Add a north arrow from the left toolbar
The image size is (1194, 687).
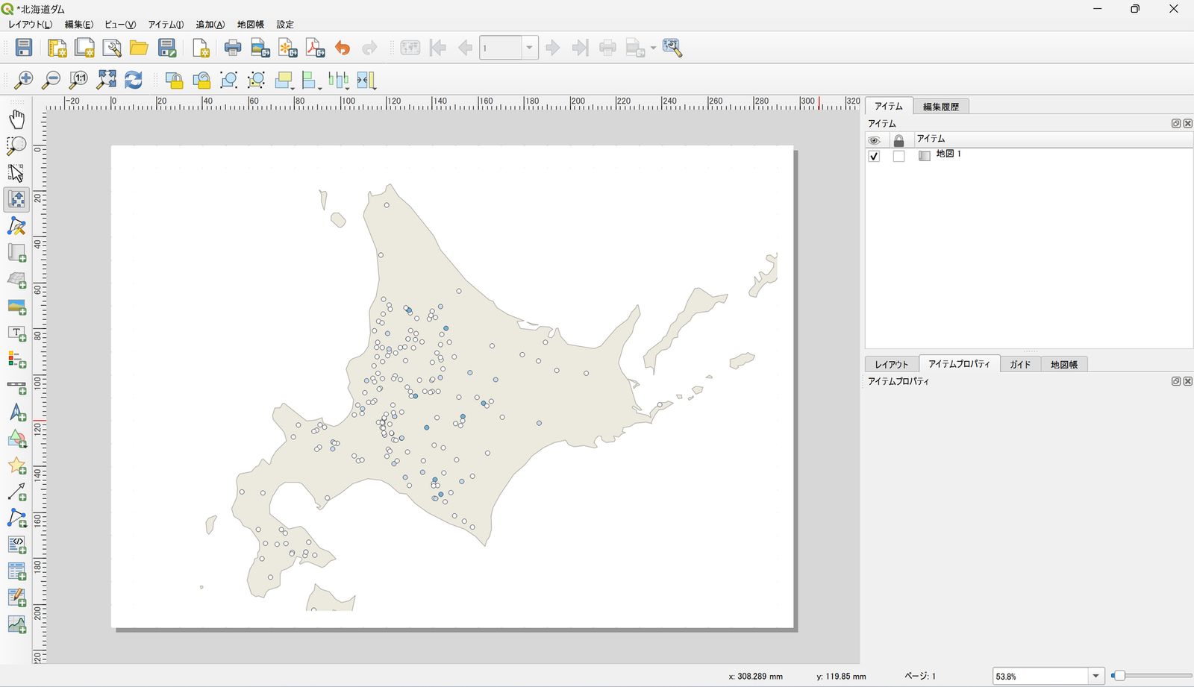(x=16, y=412)
